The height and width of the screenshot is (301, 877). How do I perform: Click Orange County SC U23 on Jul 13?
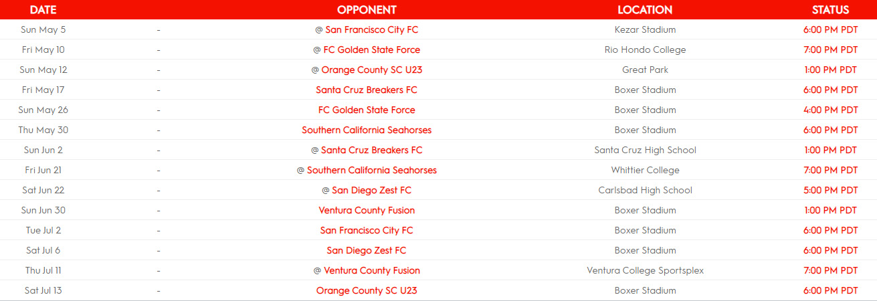point(367,290)
